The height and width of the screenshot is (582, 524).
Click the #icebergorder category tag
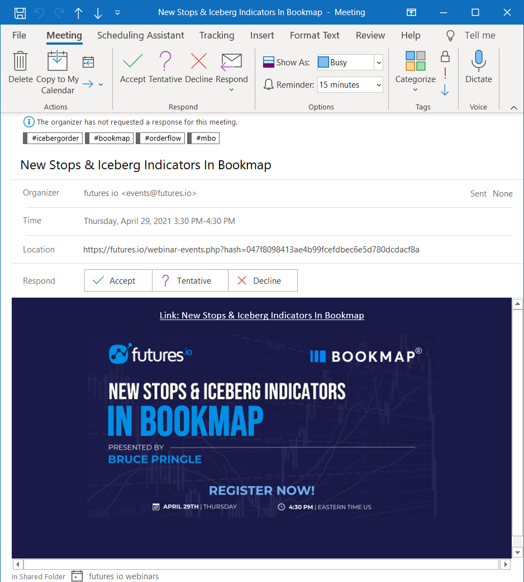tap(53, 138)
